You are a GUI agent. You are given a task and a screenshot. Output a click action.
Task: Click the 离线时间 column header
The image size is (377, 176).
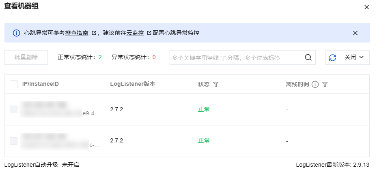click(x=297, y=84)
